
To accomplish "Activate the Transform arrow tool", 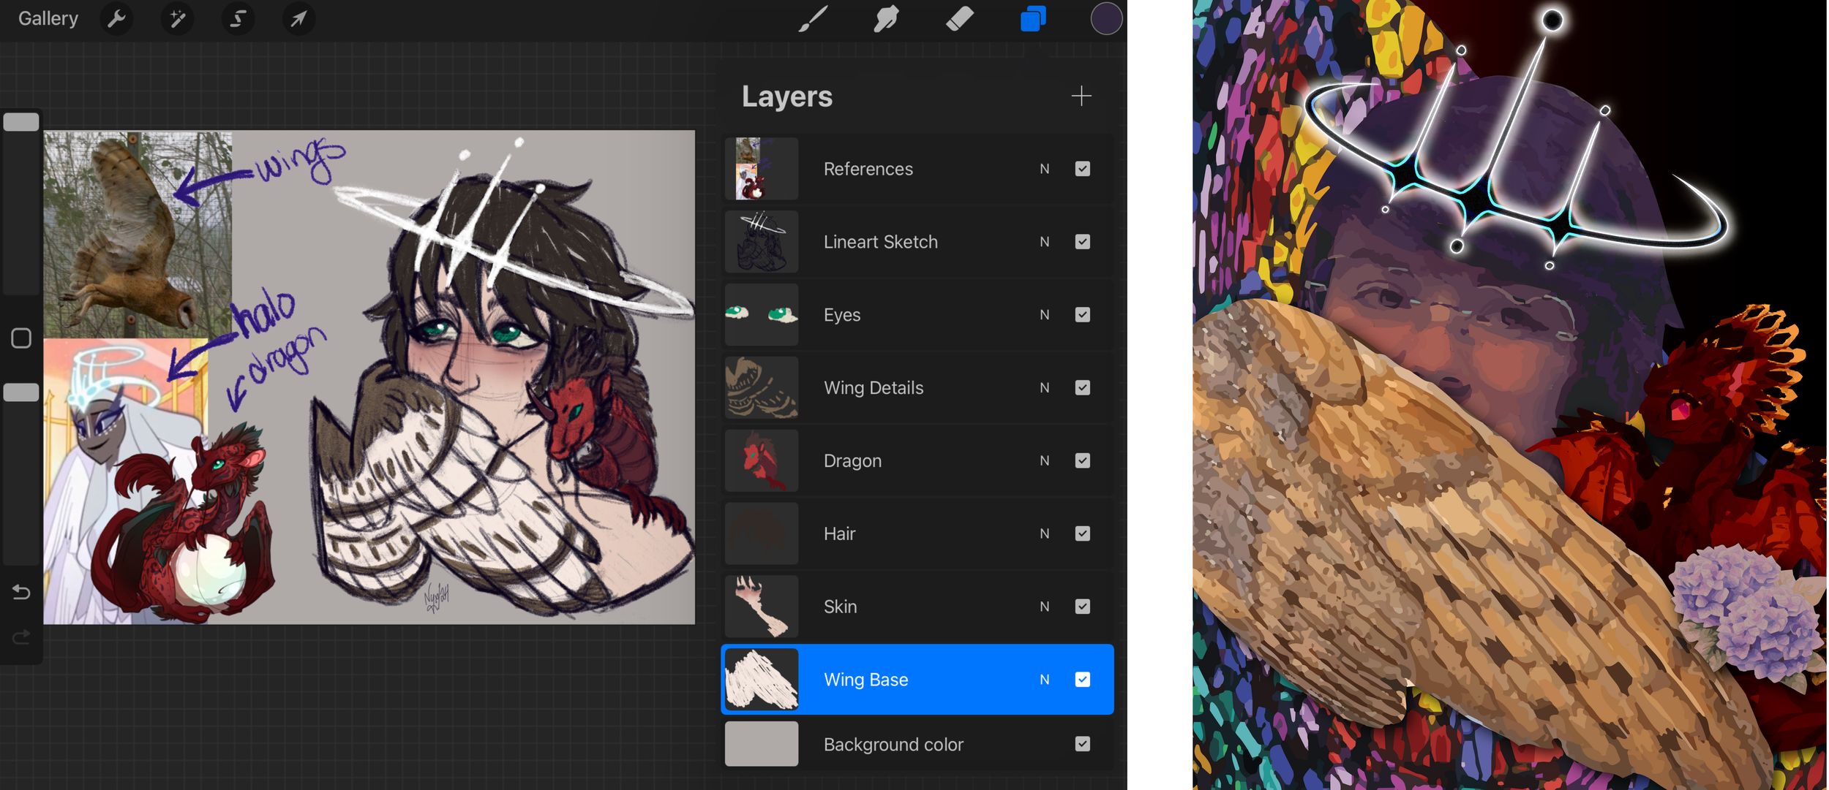I will tap(298, 18).
